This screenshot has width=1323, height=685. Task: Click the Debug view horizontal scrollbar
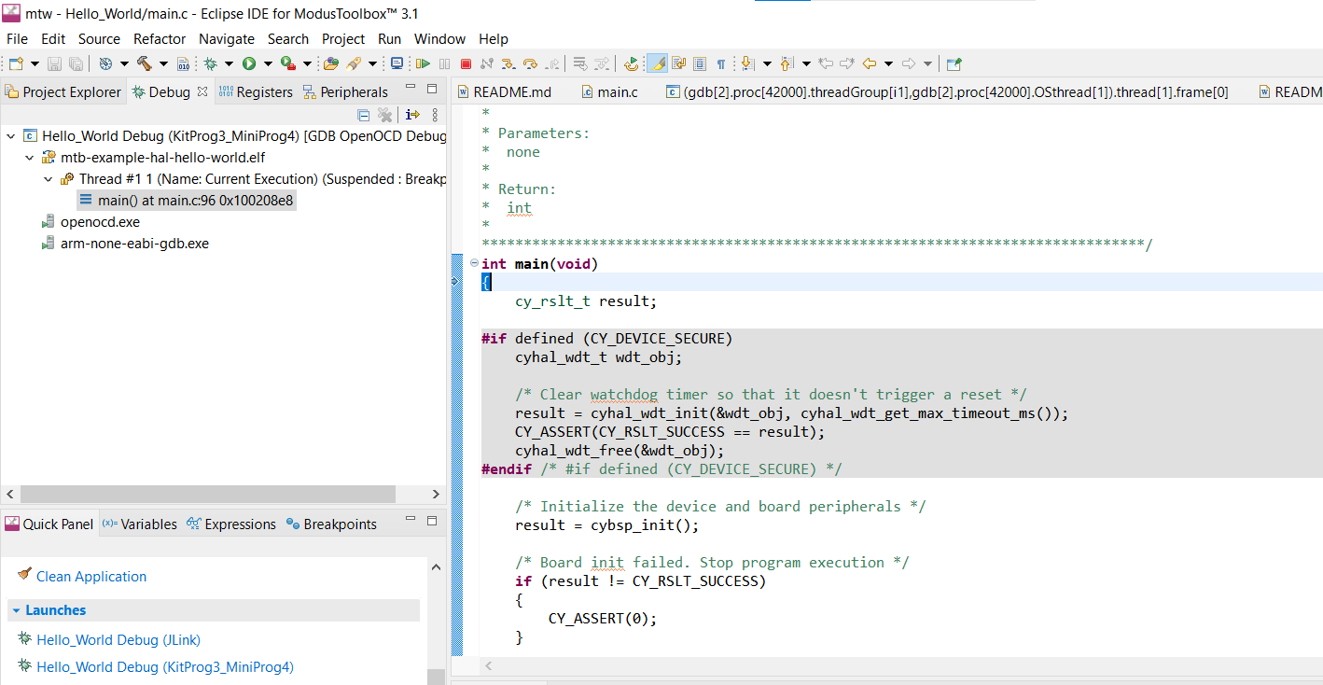207,494
